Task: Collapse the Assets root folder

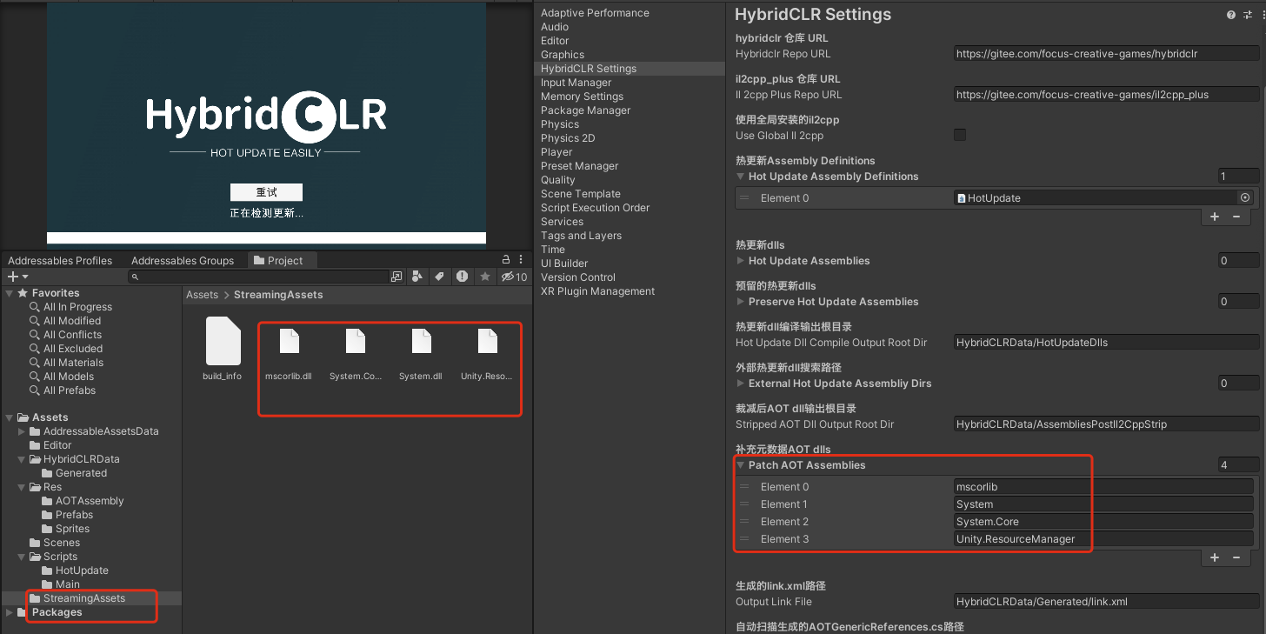Action: click(10, 417)
